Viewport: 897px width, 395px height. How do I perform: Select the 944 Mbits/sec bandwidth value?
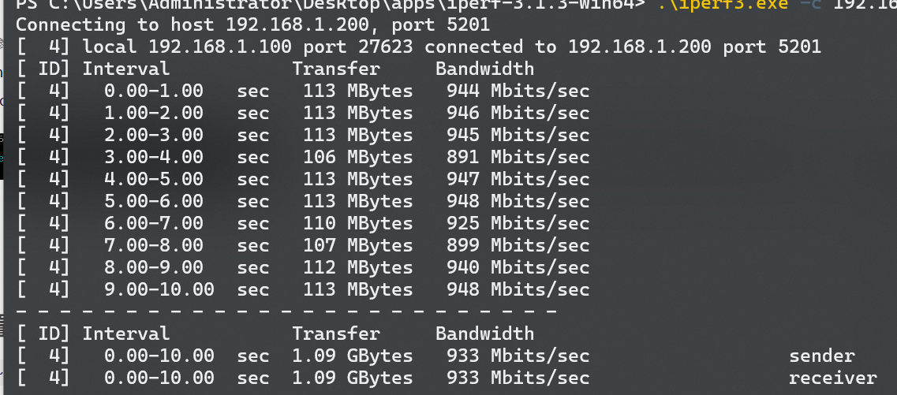pos(518,91)
